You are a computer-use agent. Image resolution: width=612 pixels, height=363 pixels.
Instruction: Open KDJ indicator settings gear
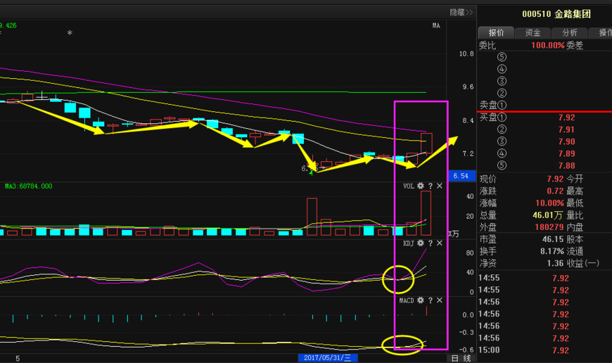[421, 243]
